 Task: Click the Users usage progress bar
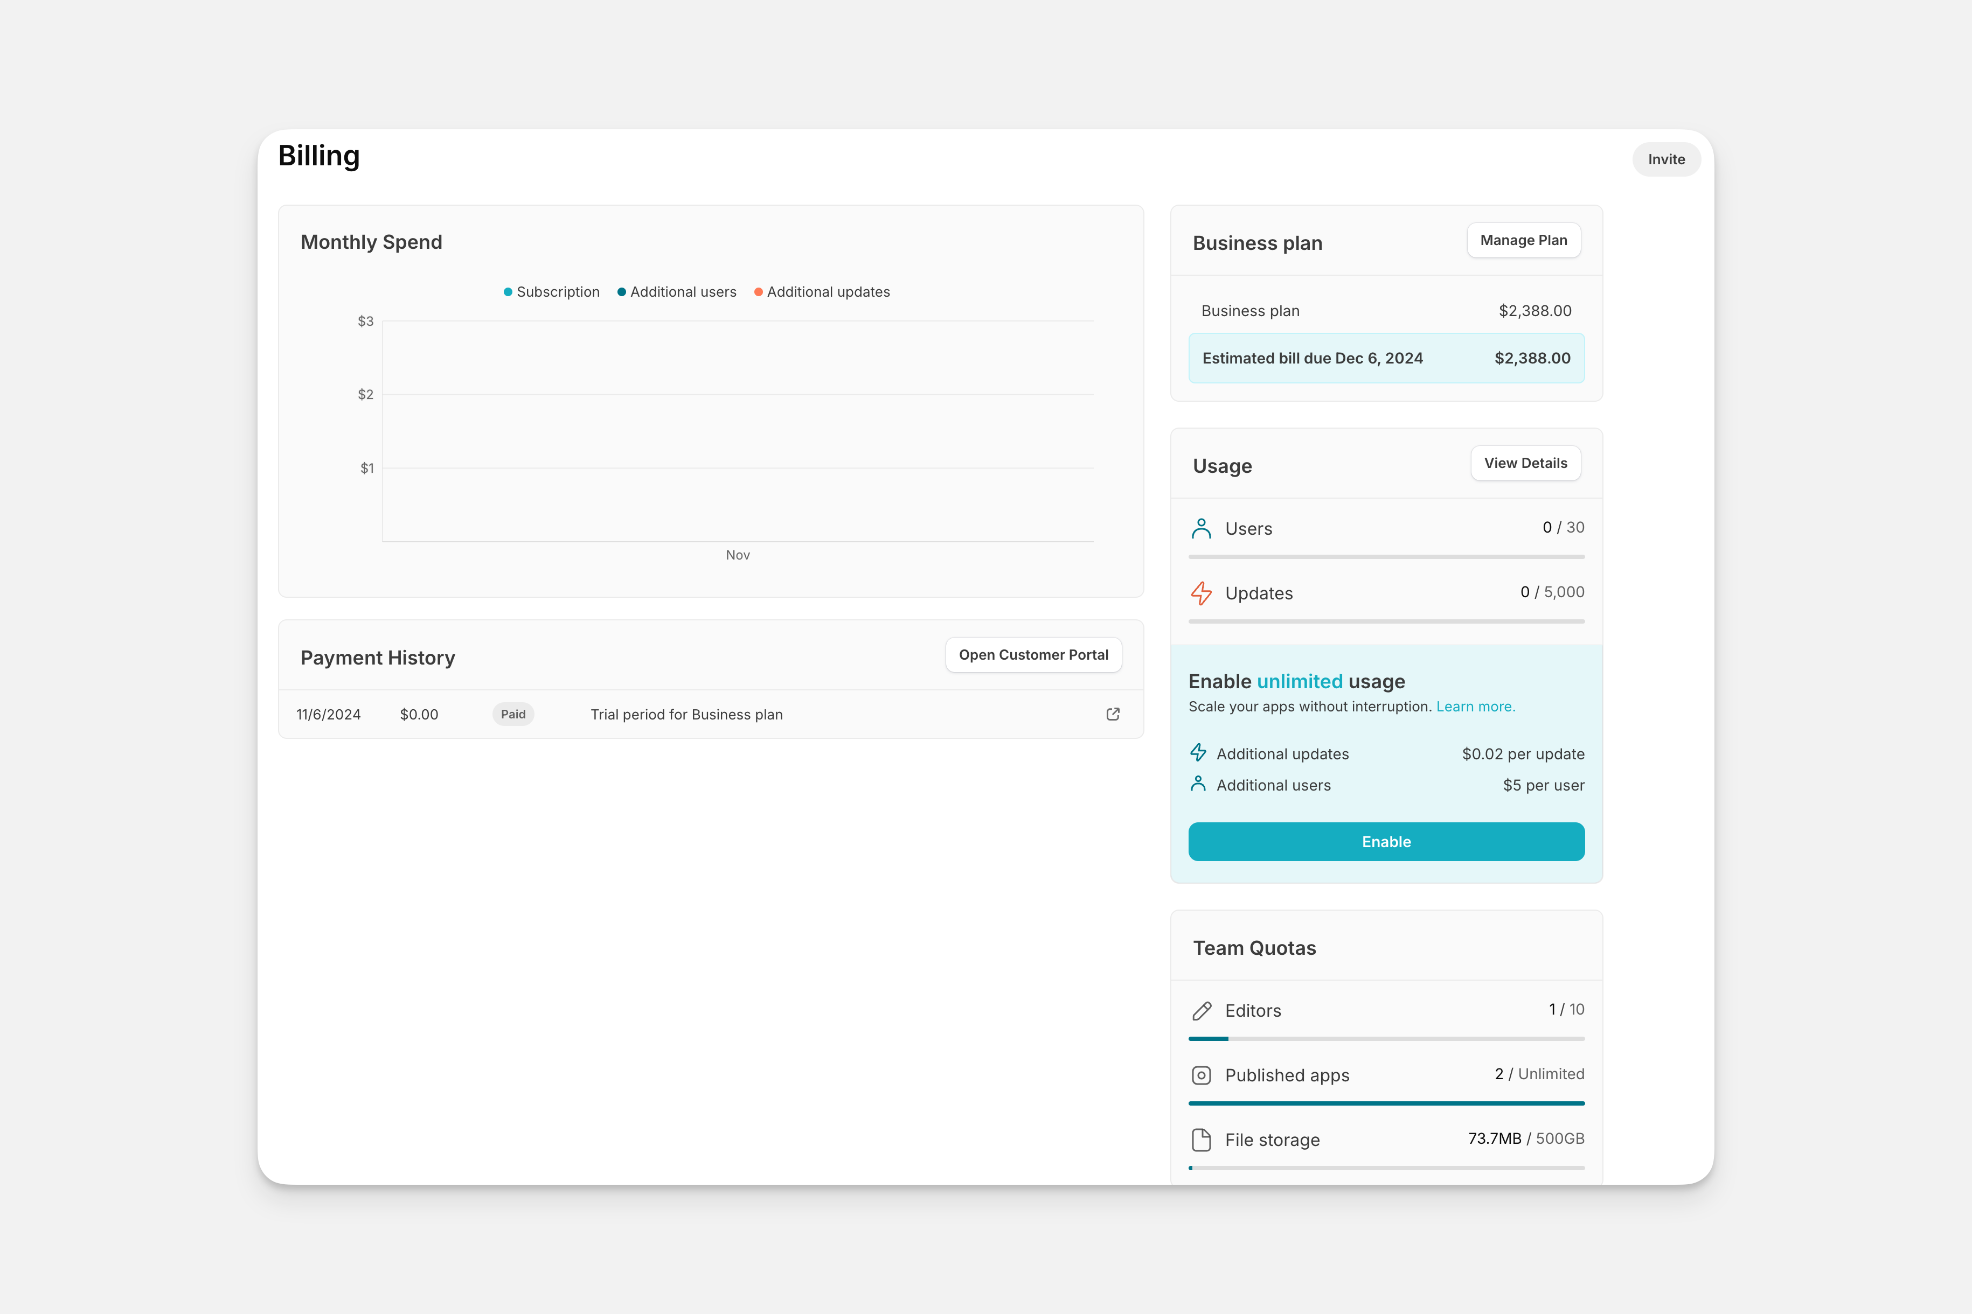pyautogui.click(x=1386, y=556)
